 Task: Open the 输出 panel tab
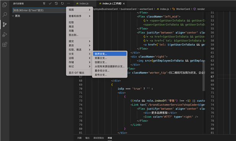click(x=88, y=138)
